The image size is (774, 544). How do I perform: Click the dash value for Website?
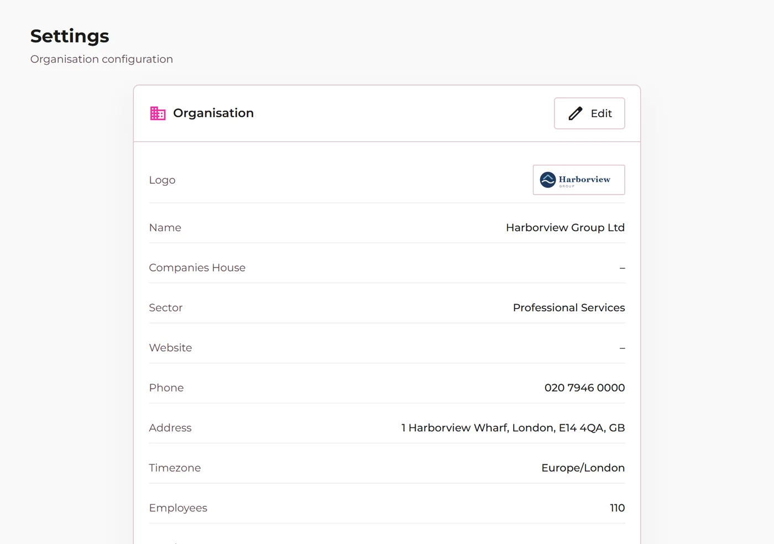[622, 348]
